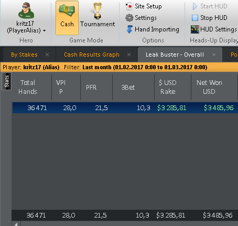Click the Site Setup cards icon
Screen dimensions: 238x226
pyautogui.click(x=129, y=6)
